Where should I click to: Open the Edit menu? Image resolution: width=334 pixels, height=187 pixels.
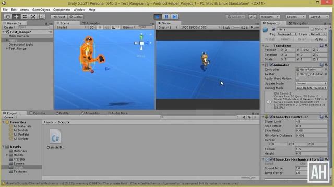(x=14, y=10)
